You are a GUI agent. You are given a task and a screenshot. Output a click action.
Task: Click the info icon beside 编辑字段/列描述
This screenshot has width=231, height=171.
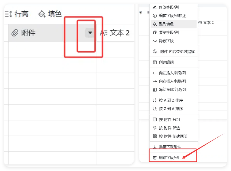(155, 16)
